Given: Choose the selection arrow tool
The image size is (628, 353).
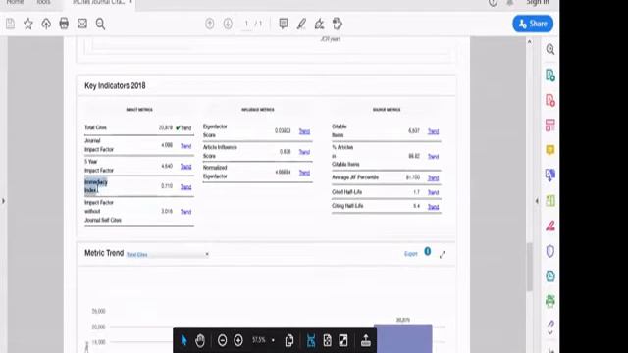Looking at the screenshot, I should (x=183, y=340).
